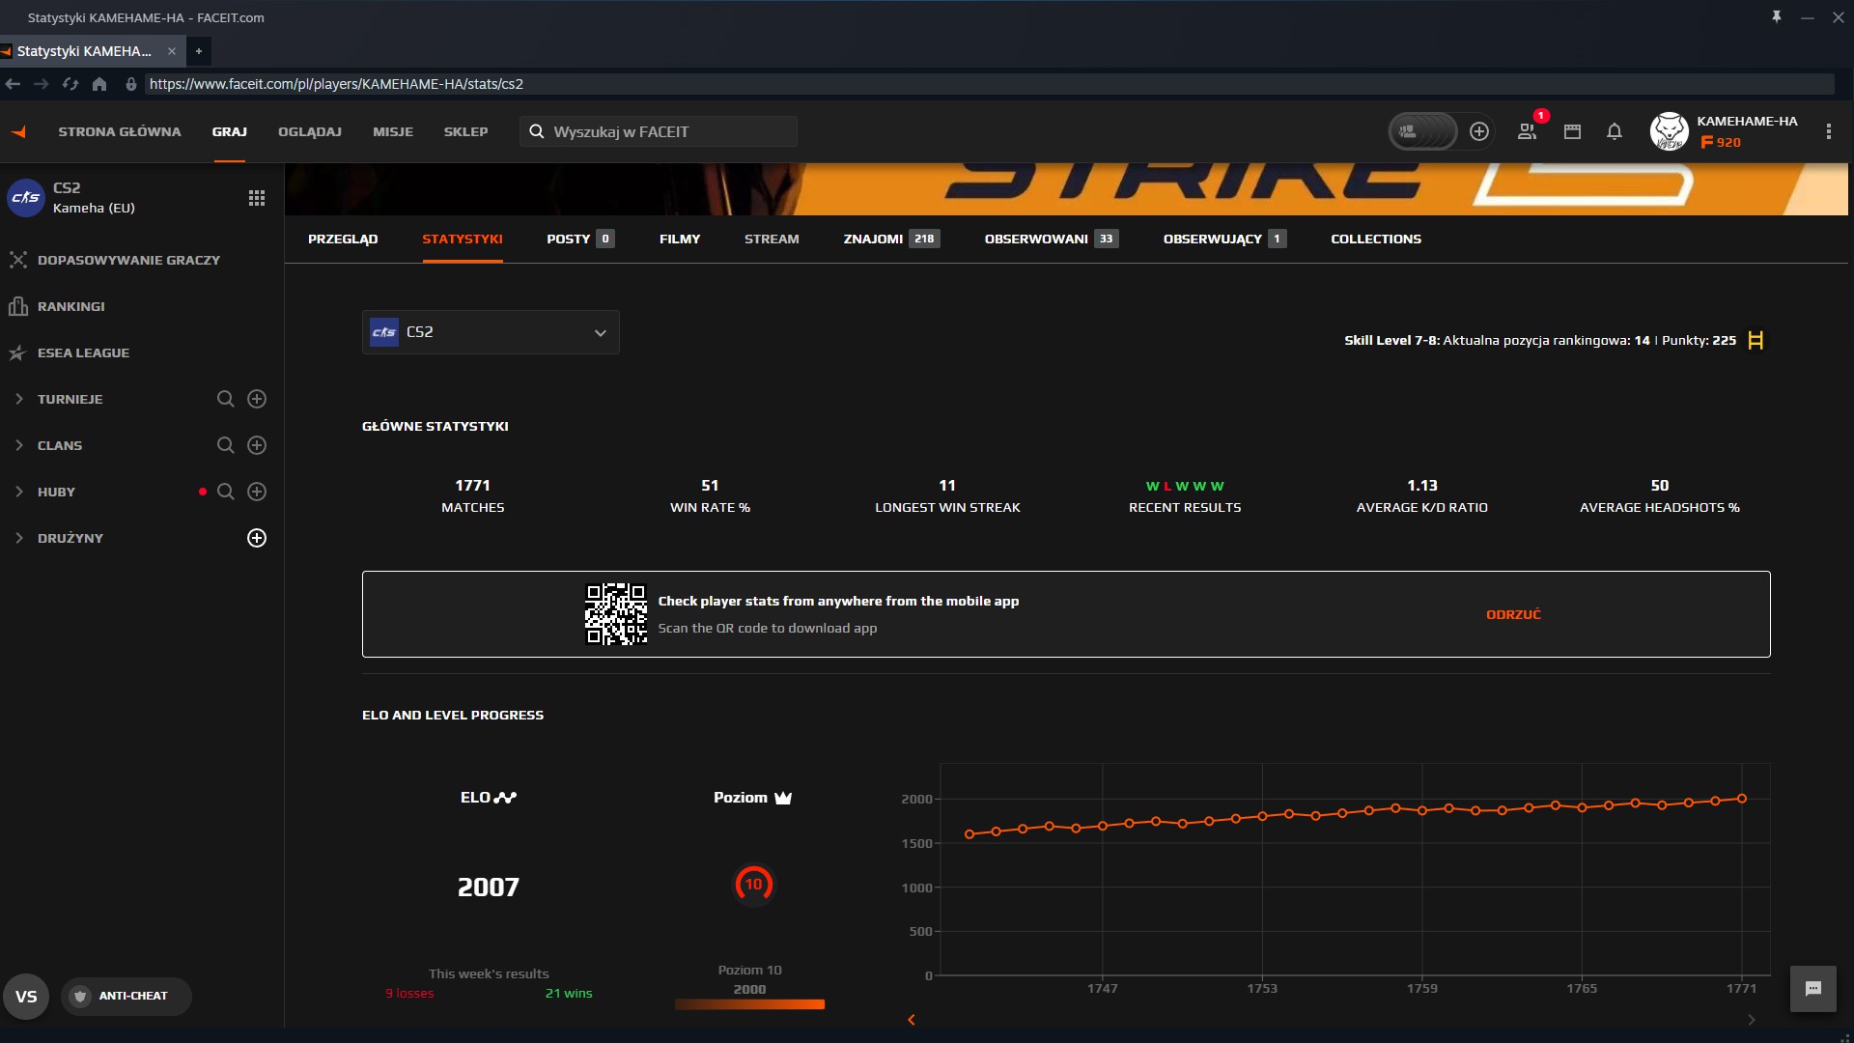Click the chart's previous arrow
The width and height of the screenshot is (1854, 1043).
pos(911,1020)
